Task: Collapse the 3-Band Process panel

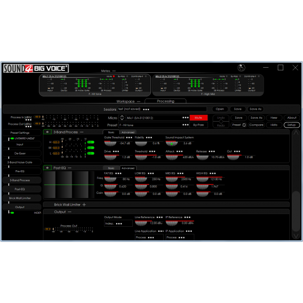Action: 82,132
